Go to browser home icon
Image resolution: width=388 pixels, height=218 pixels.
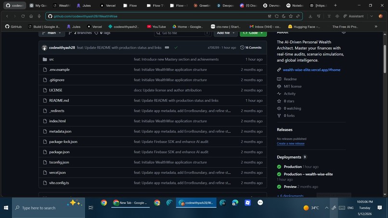click(31, 16)
